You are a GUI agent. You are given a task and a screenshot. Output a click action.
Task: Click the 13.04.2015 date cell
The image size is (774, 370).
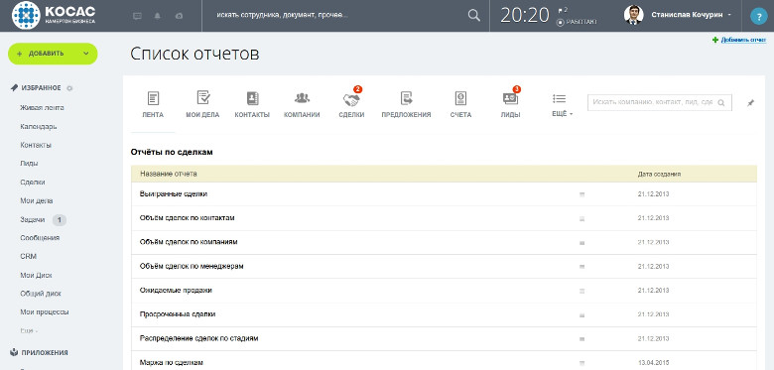pos(653,363)
